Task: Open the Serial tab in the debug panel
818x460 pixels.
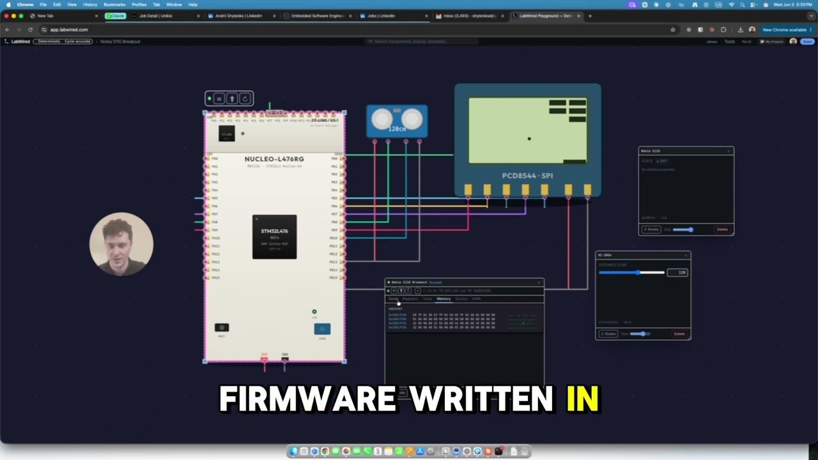Action: coord(393,299)
